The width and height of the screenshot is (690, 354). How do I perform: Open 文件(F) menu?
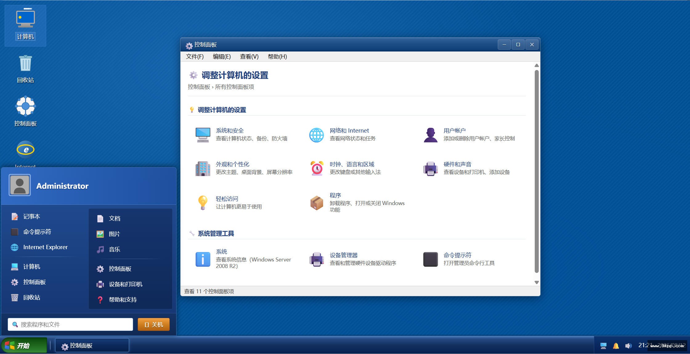(x=195, y=56)
